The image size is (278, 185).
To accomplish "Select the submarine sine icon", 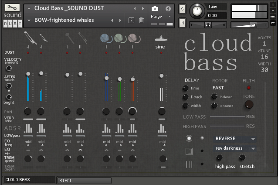I will (161, 38).
